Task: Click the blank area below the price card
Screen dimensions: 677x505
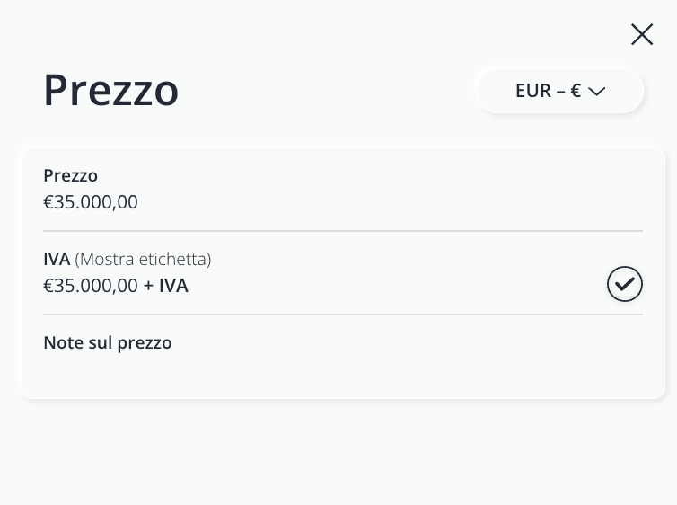Action: coord(343,451)
